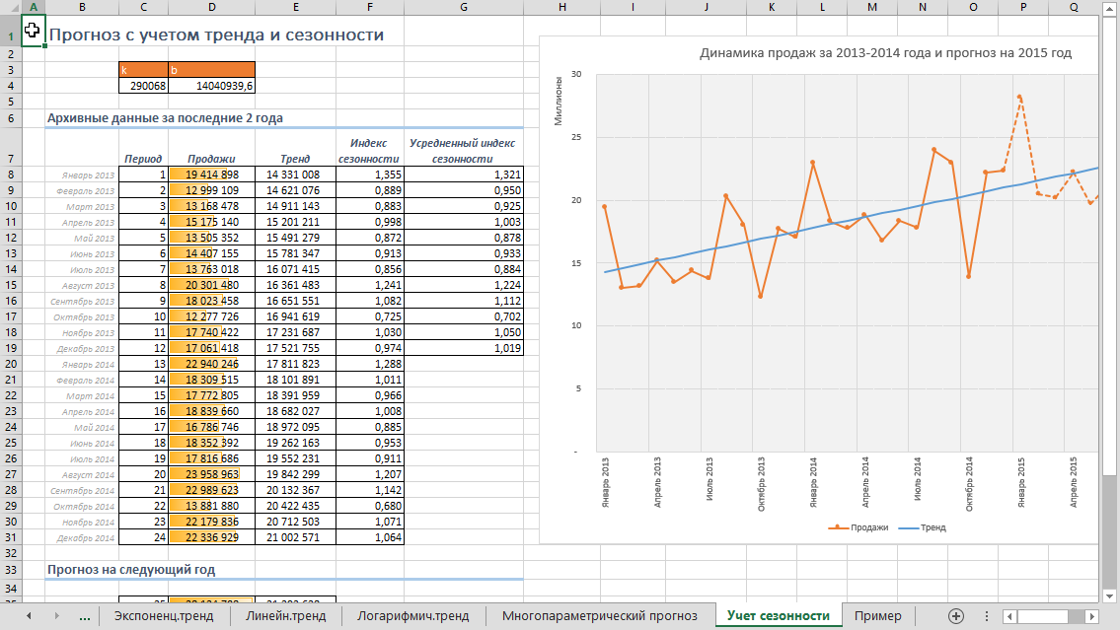Open hidden sheets ellipsis button

click(84, 616)
